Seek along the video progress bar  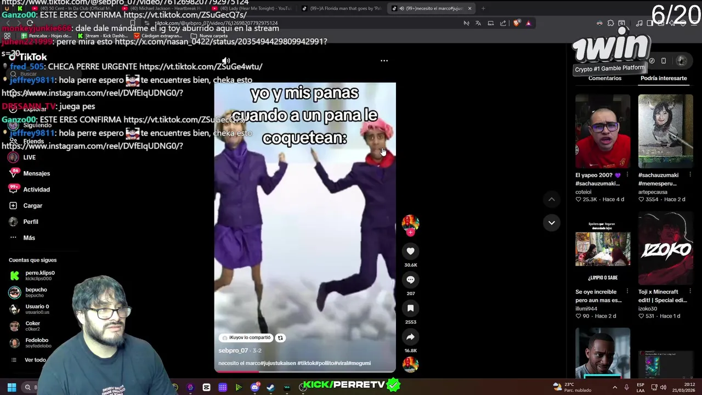pyautogui.click(x=304, y=371)
